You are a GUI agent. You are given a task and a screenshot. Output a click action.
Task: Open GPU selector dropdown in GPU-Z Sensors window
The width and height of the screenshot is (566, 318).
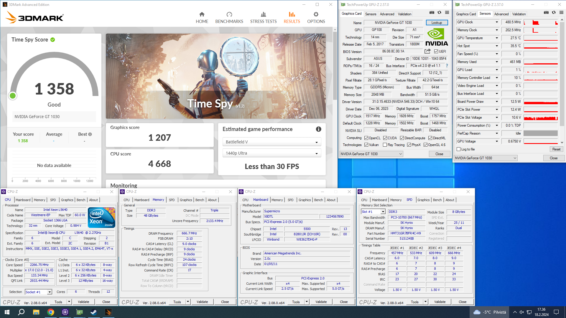coord(486,158)
